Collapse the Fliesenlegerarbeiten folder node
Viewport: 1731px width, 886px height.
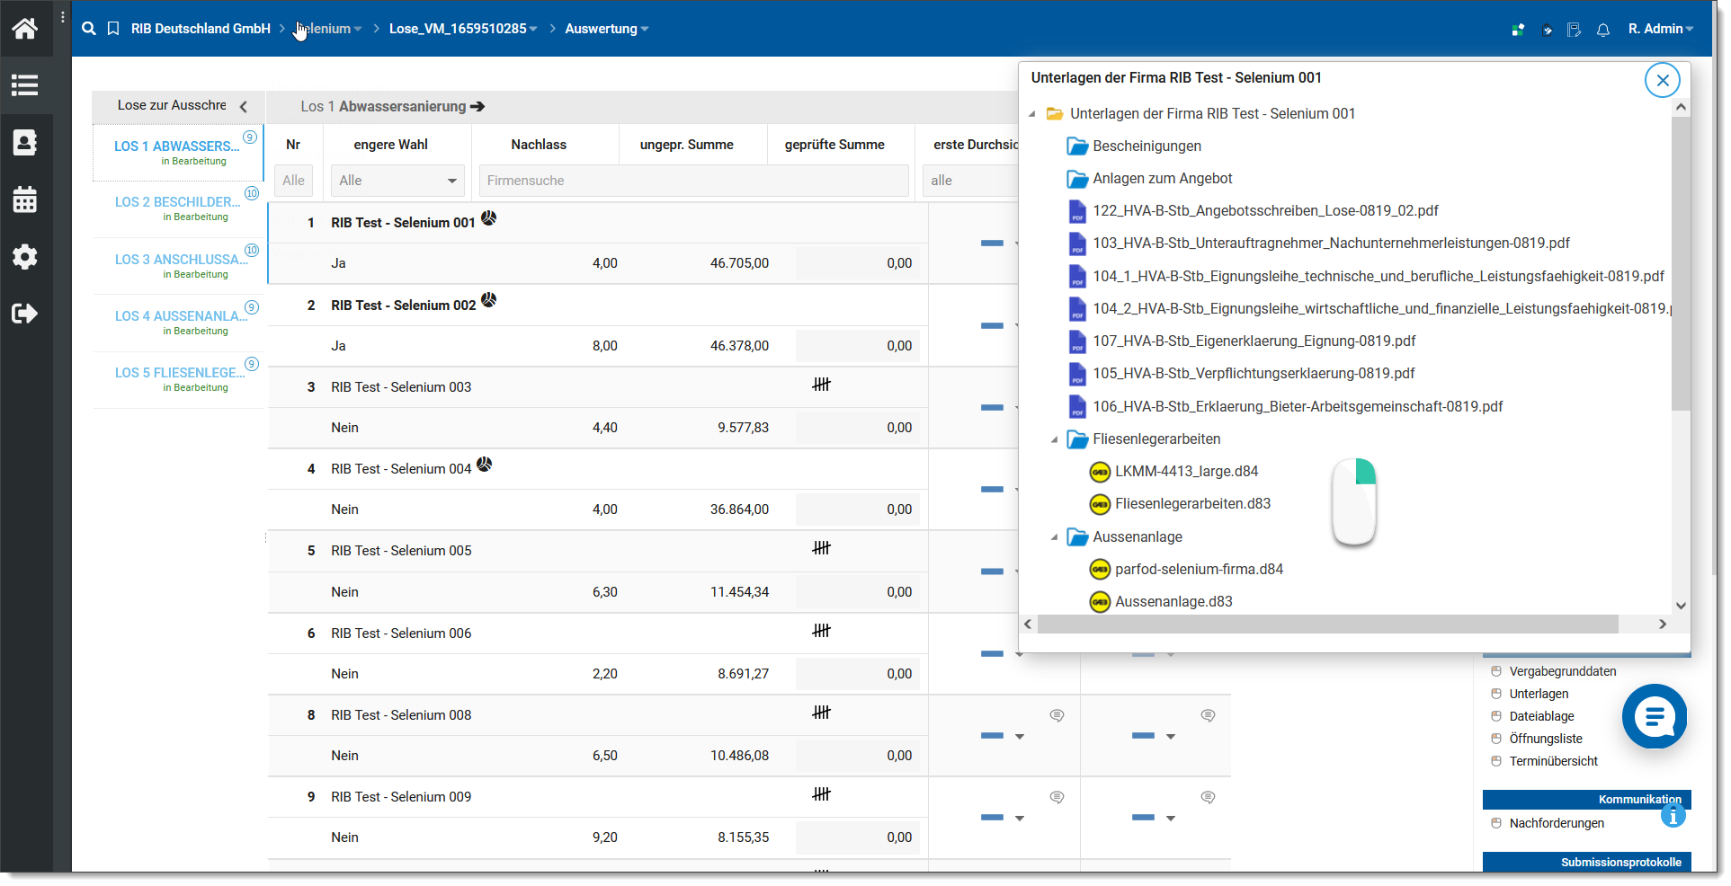click(x=1055, y=439)
